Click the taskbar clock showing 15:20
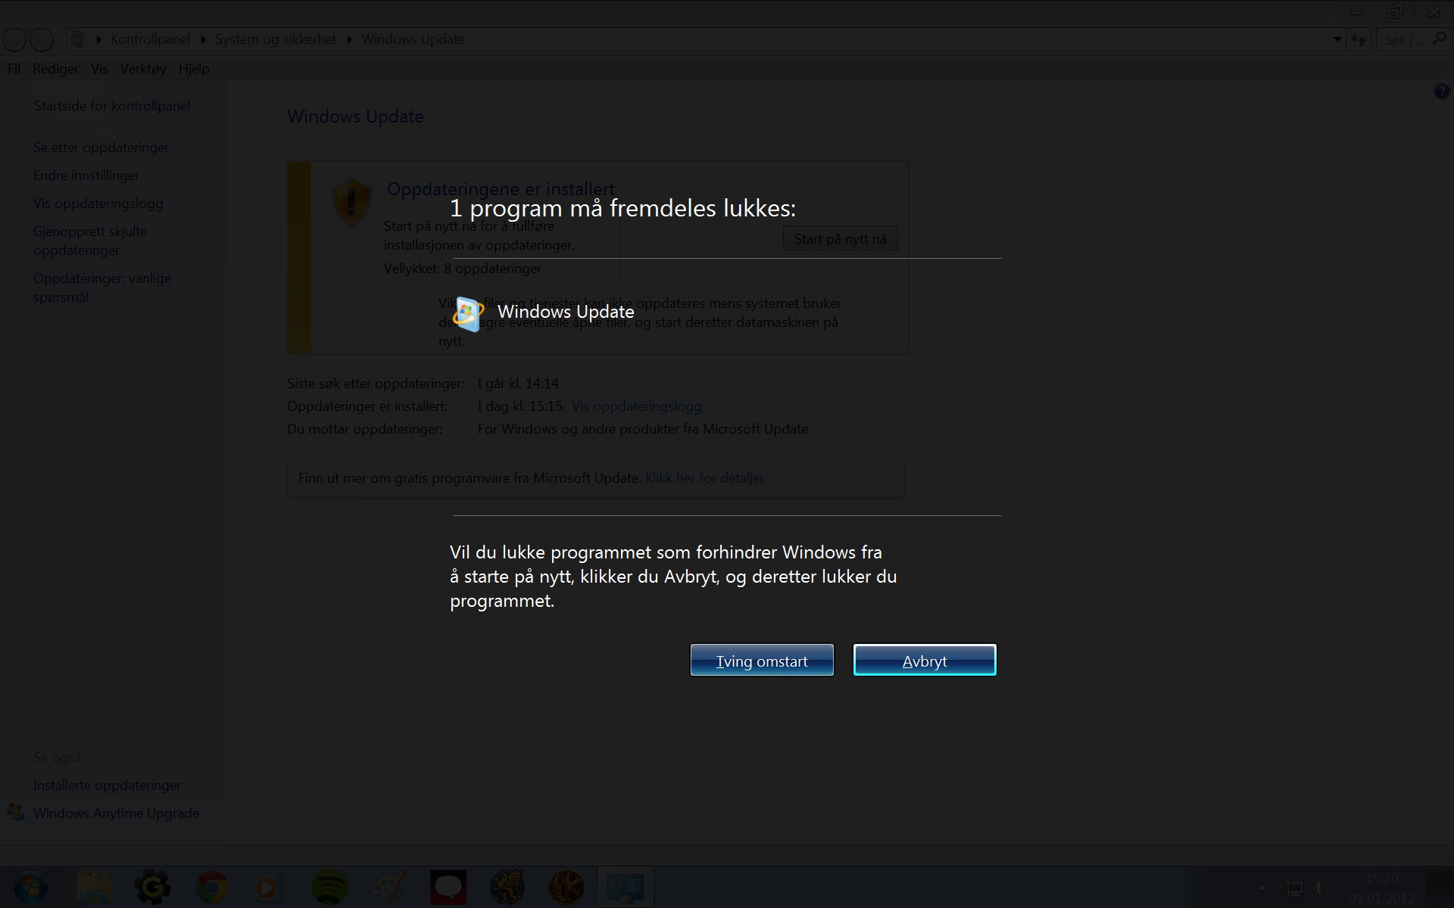The height and width of the screenshot is (908, 1454). [1382, 888]
